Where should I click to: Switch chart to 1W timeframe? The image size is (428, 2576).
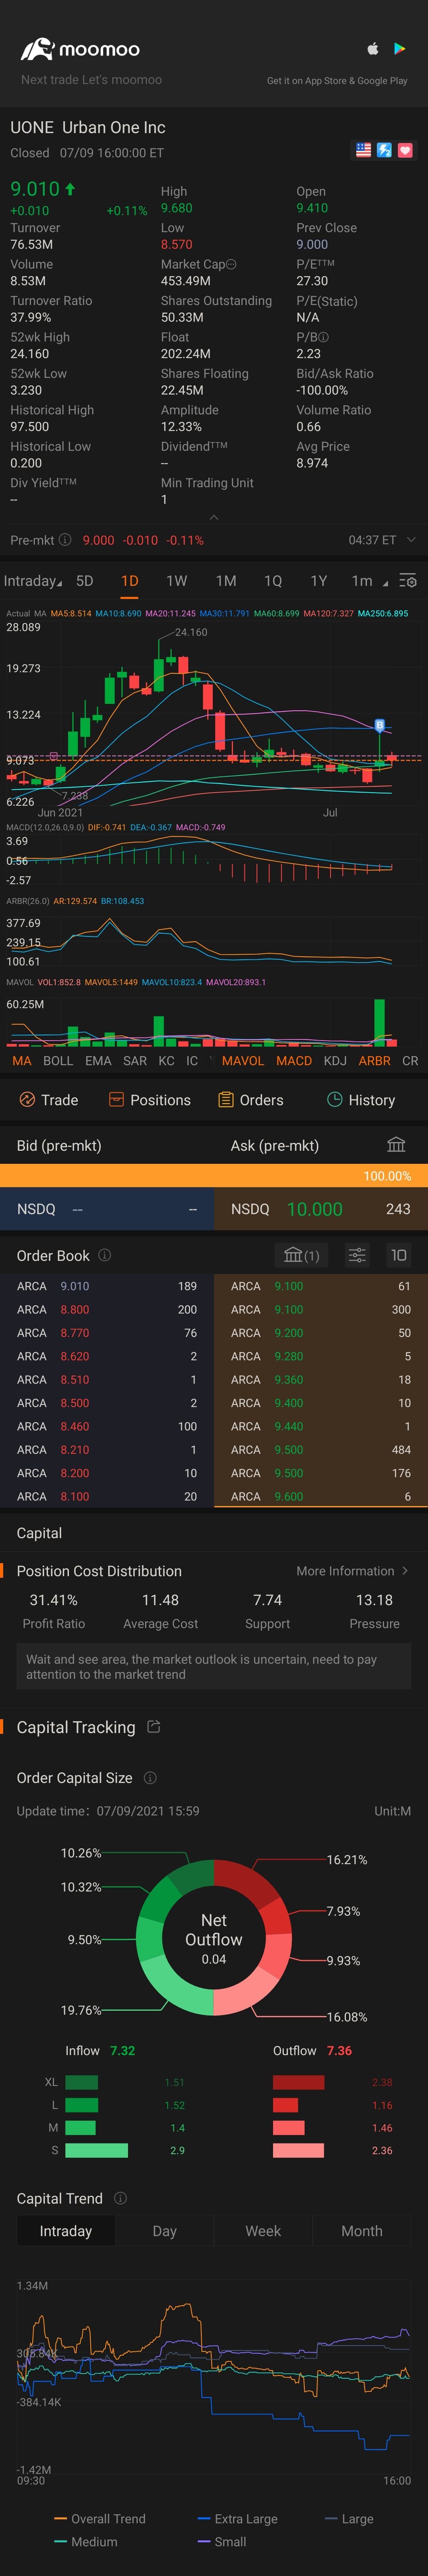(x=177, y=581)
